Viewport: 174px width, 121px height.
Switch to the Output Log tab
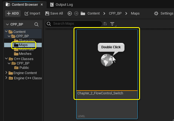(61, 5)
